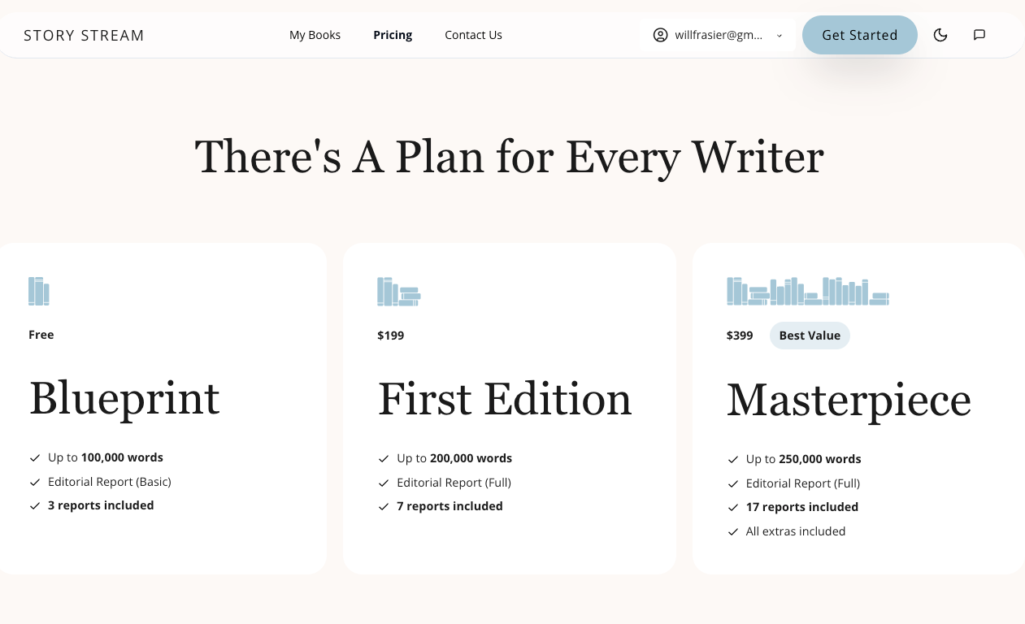Click checkmark beside Up to 100,000 words

(x=35, y=458)
